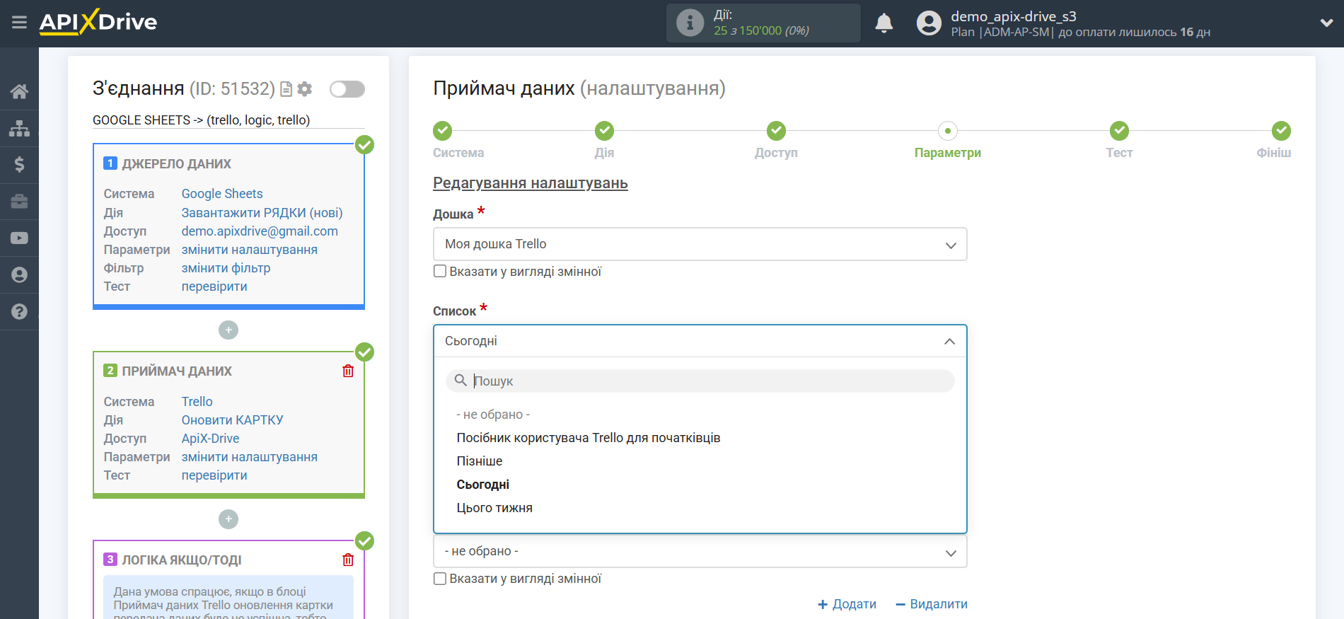Open the Trello system link

click(197, 402)
